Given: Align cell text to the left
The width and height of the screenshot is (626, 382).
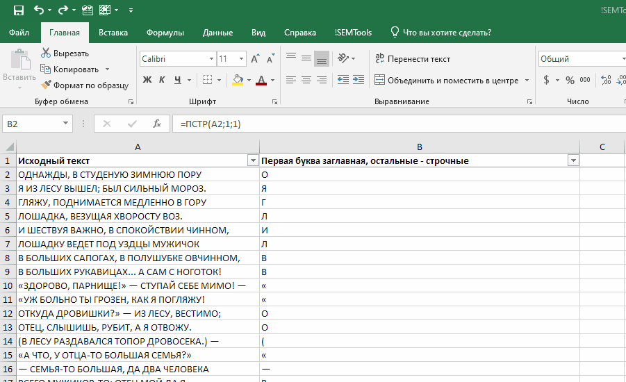Looking at the screenshot, I should click(291, 80).
